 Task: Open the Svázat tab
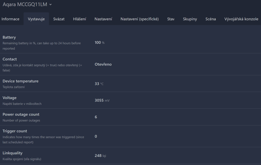click(x=59, y=19)
